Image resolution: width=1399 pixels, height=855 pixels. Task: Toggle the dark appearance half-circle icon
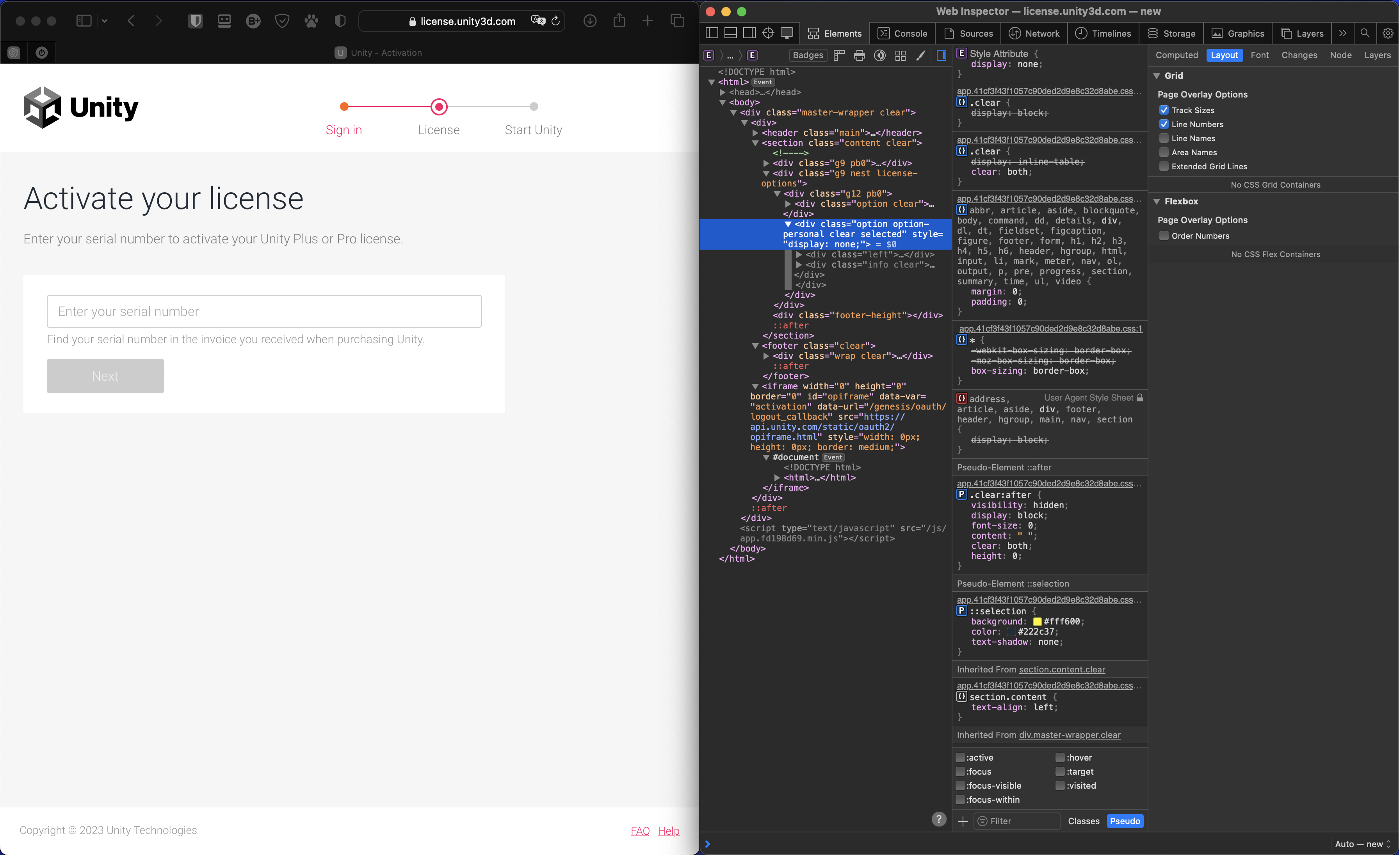[879, 55]
